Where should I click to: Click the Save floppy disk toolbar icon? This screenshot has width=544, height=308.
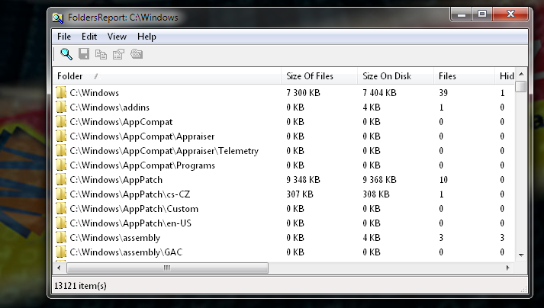point(84,53)
